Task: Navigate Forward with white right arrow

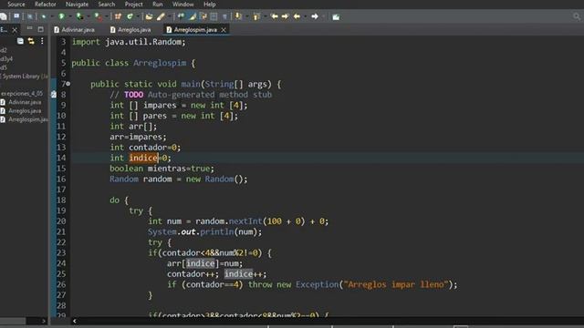Action: click(x=315, y=16)
